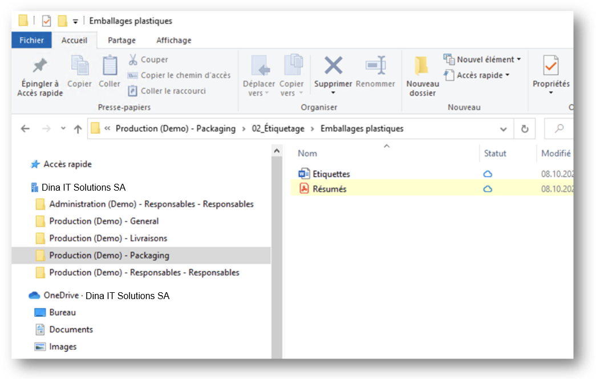Go up one folder level arrow
Image resolution: width=596 pixels, height=379 pixels.
78,129
